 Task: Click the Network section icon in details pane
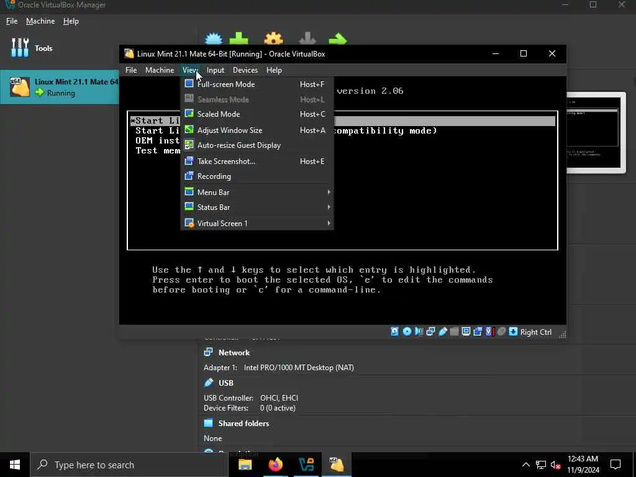[x=209, y=352]
